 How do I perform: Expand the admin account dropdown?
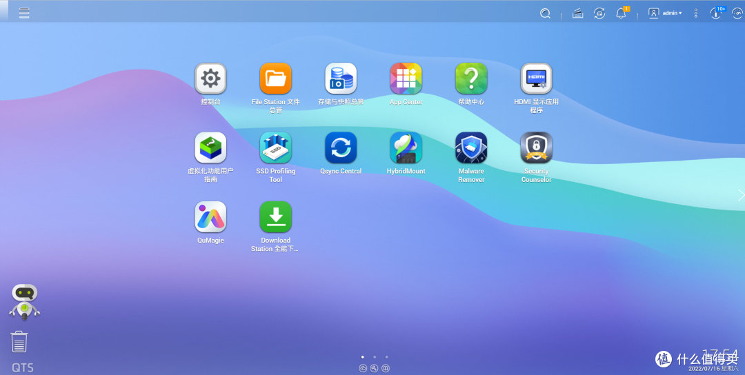tap(672, 13)
